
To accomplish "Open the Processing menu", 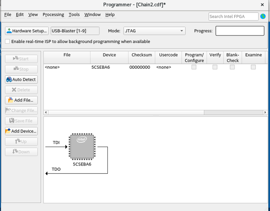I will (53, 14).
